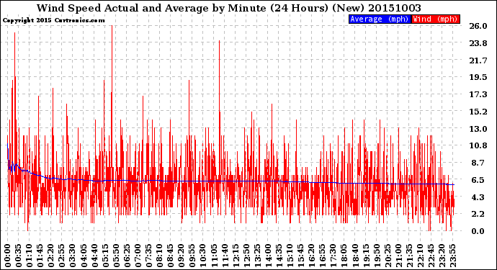Click the 18:05 time axis label
Image resolution: width=497 pixels, height=270 pixels.
tap(344, 256)
